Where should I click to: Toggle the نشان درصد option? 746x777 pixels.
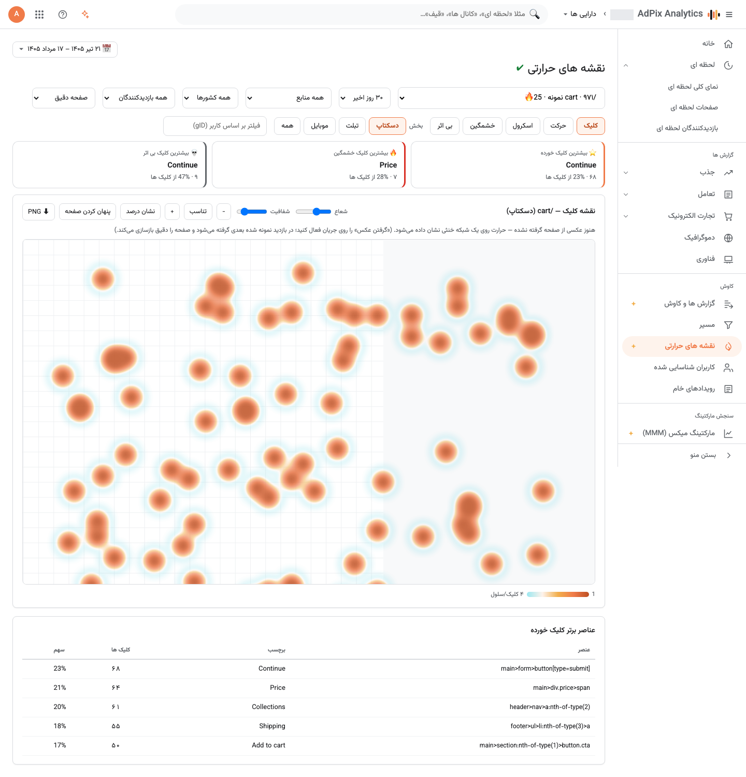pos(140,212)
